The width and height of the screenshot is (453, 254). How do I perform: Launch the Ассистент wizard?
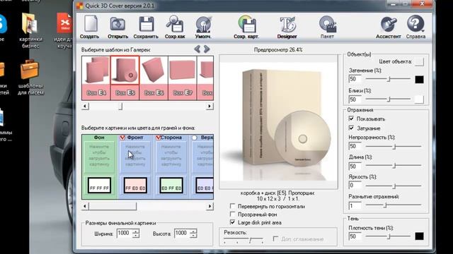[x=389, y=27]
